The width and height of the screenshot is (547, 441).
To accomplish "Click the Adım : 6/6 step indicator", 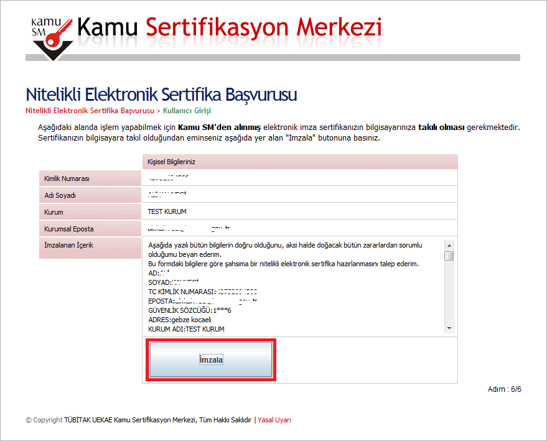I will click(x=504, y=389).
